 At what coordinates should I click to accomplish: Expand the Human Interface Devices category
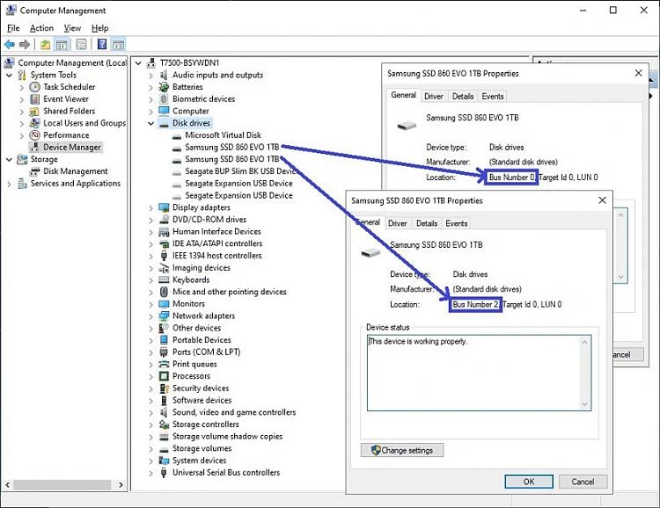coord(150,232)
